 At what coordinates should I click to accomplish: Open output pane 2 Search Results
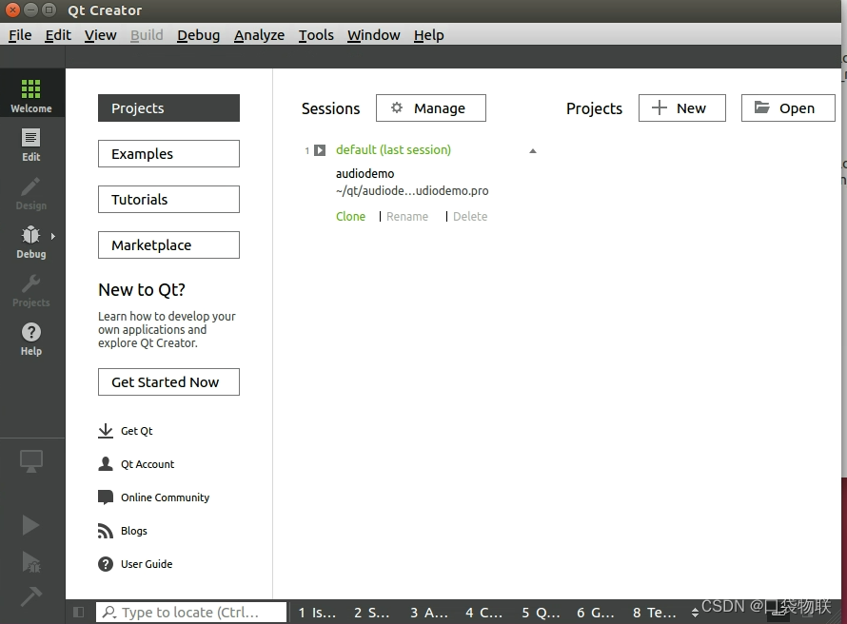coord(372,613)
